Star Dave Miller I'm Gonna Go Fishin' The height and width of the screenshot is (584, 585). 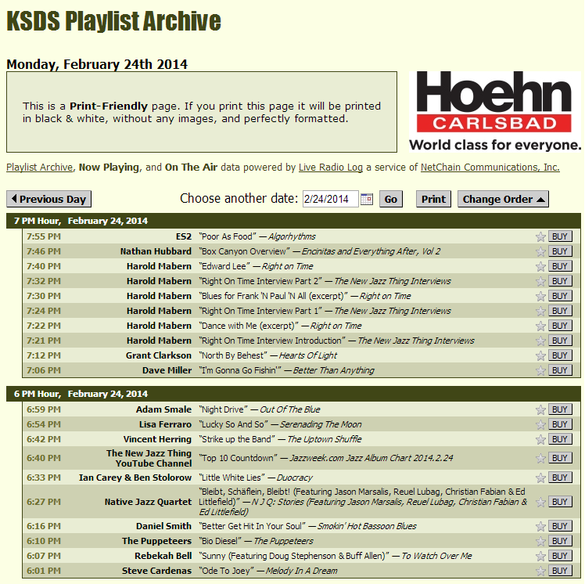pos(540,371)
